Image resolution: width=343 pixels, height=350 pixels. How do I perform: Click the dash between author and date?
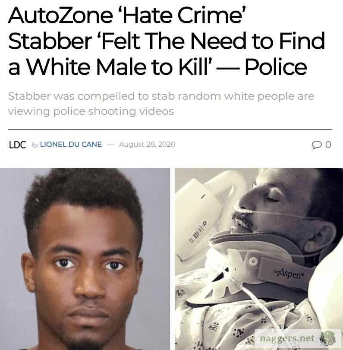click(x=110, y=145)
